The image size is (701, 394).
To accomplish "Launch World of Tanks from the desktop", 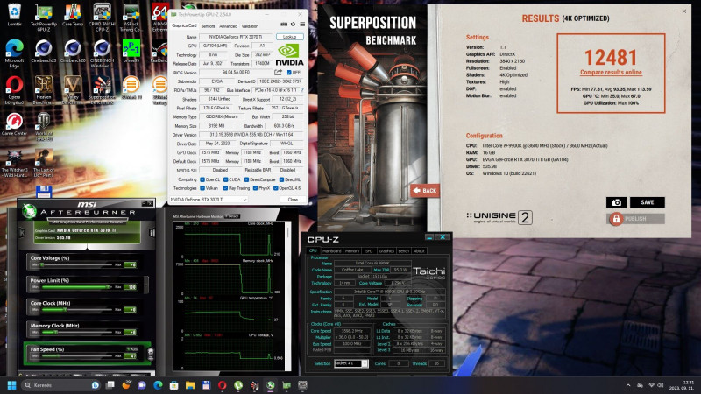I will tap(43, 127).
